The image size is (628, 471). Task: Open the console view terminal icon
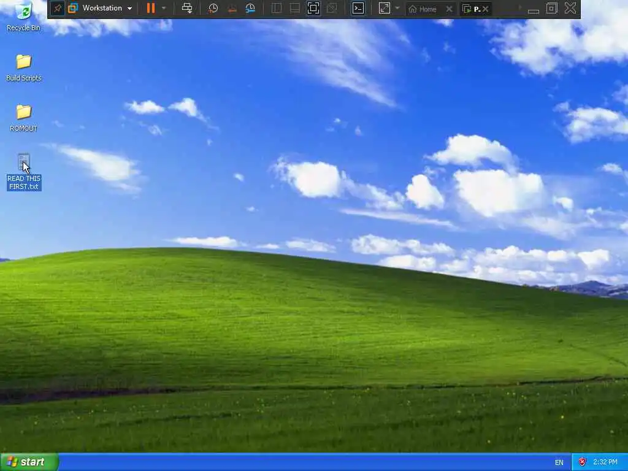click(358, 9)
